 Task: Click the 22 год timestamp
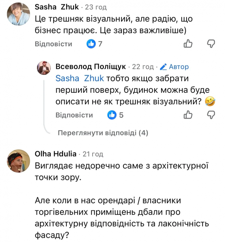(x=143, y=67)
